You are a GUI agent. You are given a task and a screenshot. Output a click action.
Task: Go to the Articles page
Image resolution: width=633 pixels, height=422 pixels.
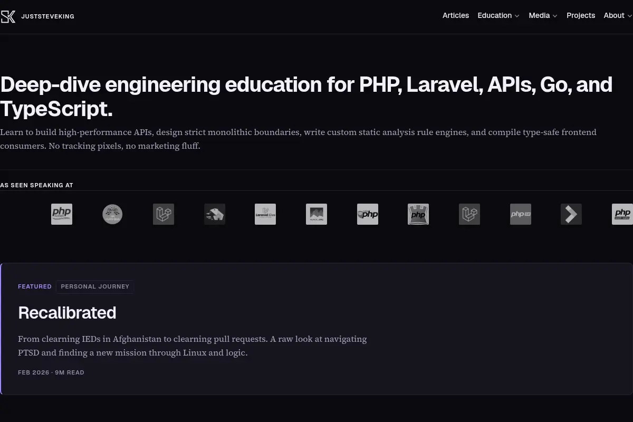tap(456, 16)
